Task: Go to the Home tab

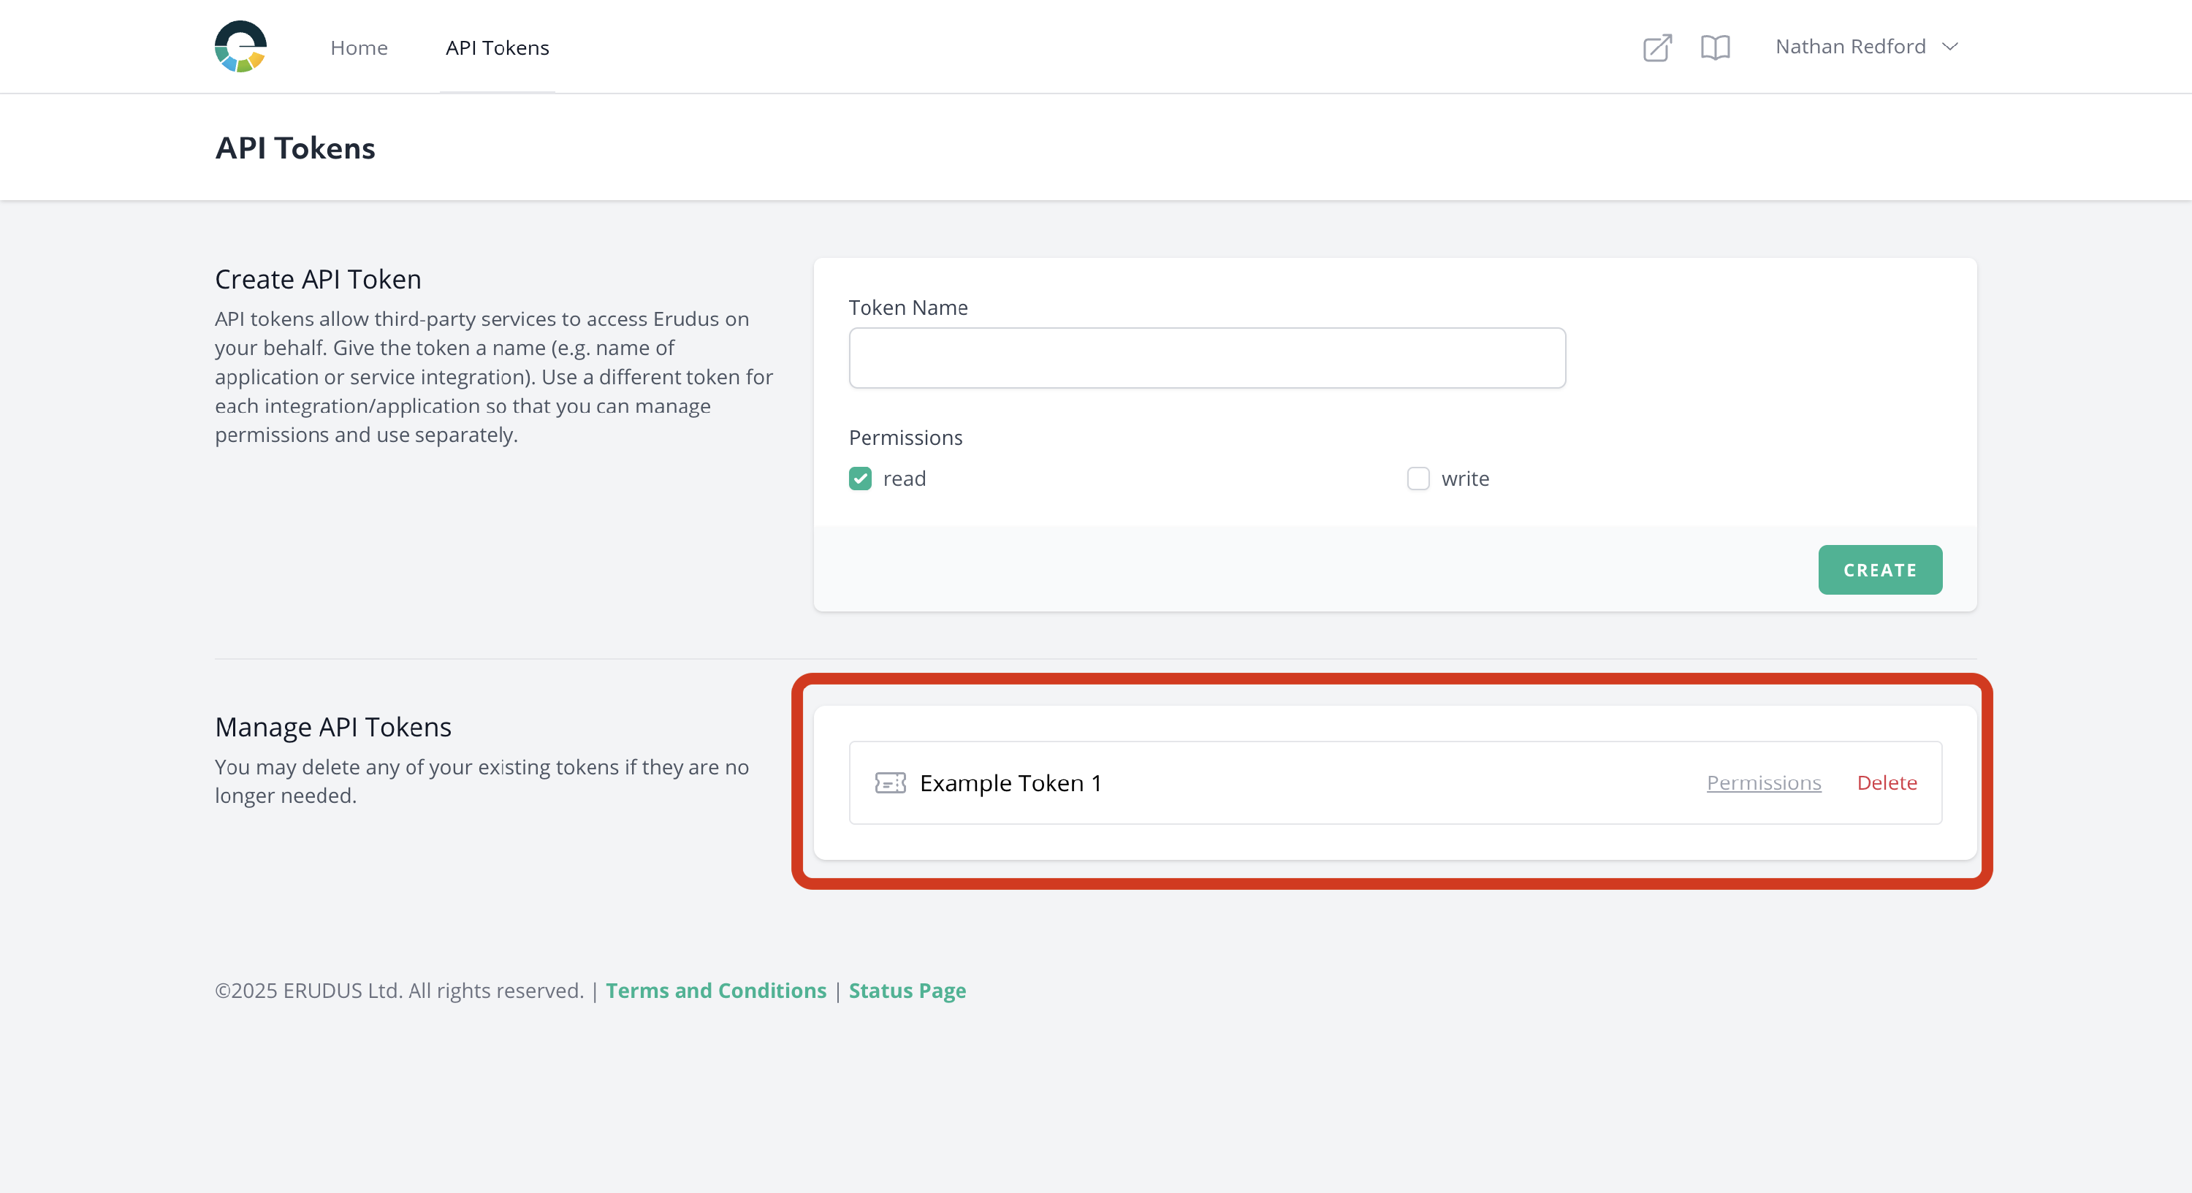Action: pos(358,47)
